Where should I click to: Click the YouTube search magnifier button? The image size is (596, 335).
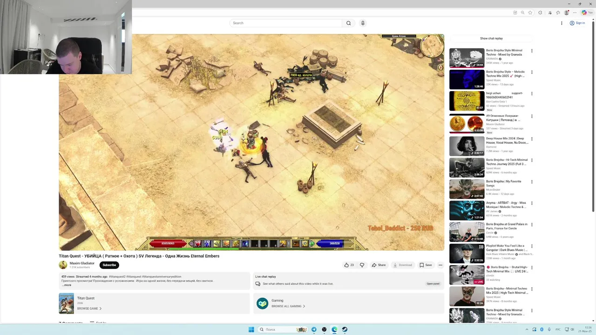pos(348,23)
